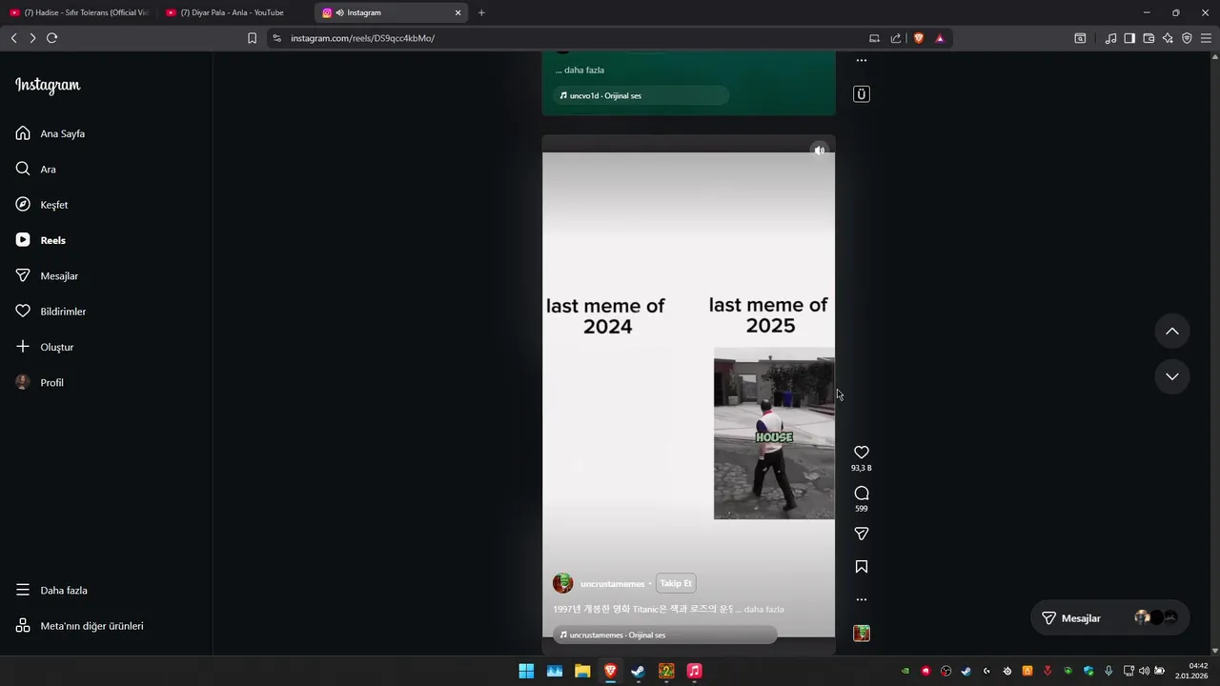Open Brave Shields lion icon

[x=919, y=38]
